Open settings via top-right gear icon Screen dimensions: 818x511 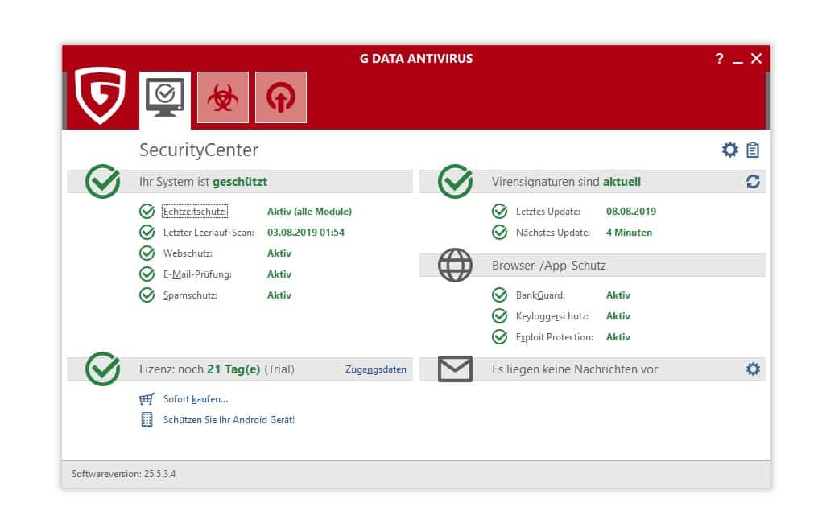coord(729,150)
